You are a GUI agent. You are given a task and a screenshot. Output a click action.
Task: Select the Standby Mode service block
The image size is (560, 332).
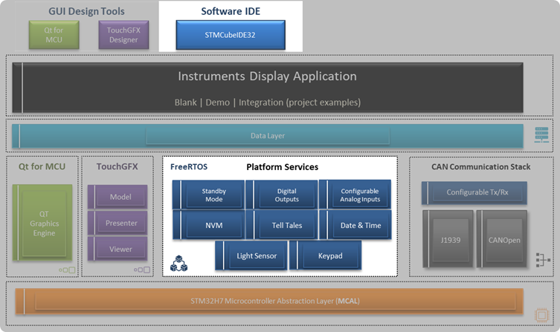click(208, 195)
